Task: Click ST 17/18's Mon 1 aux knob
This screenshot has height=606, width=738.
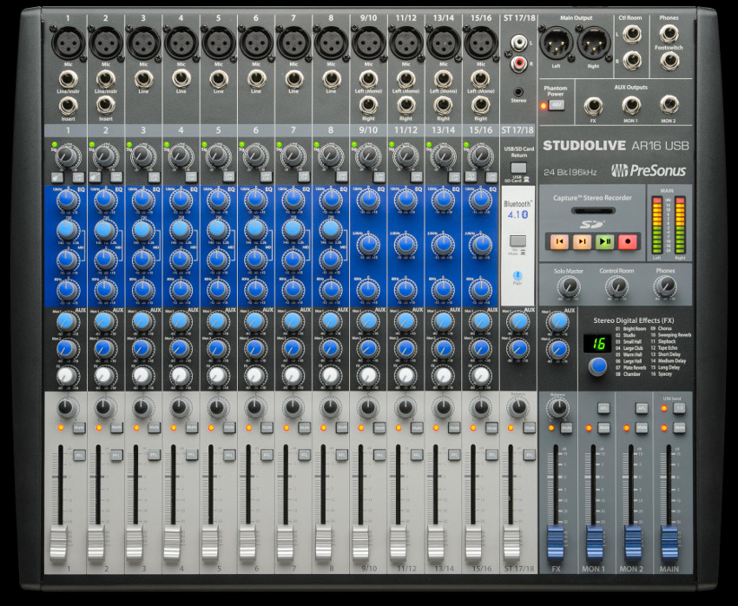Action: 518,322
